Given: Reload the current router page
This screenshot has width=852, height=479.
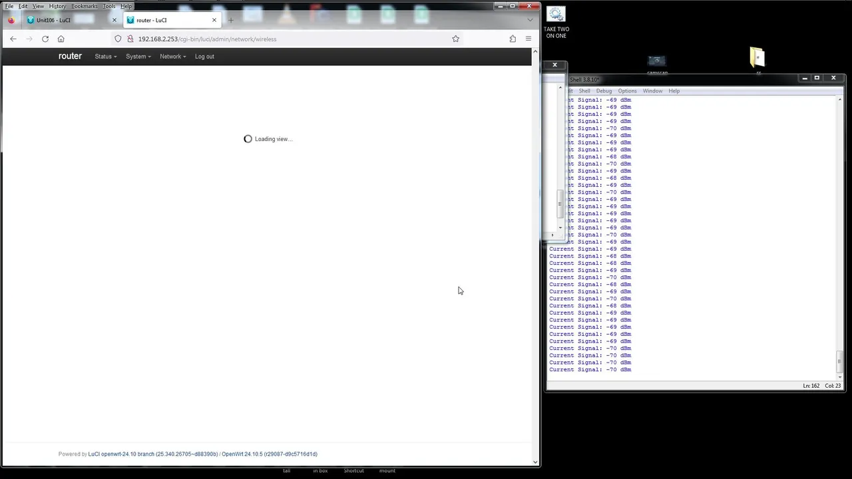Looking at the screenshot, I should [45, 39].
